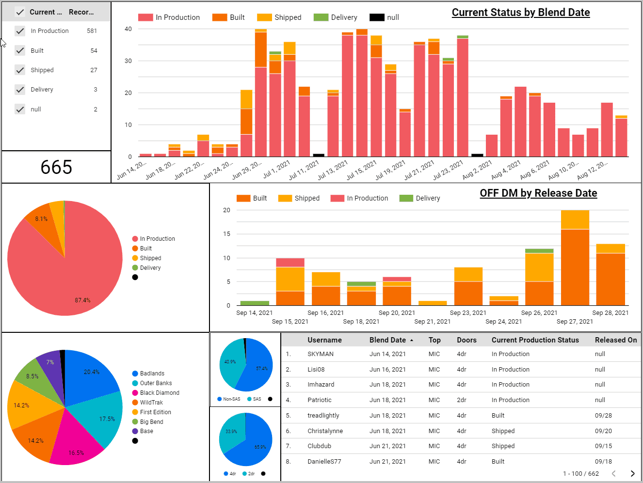Screen dimensions: 643x483
Task: Select the DanielleS77 username cell
Action: coord(324,462)
